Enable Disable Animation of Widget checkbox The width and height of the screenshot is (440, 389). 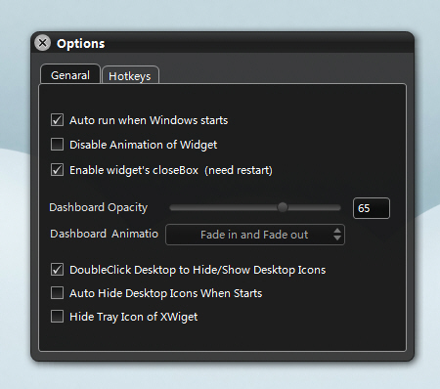57,145
